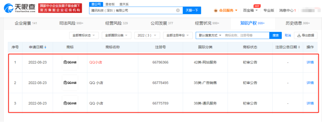Click the 取消 link

point(288,35)
